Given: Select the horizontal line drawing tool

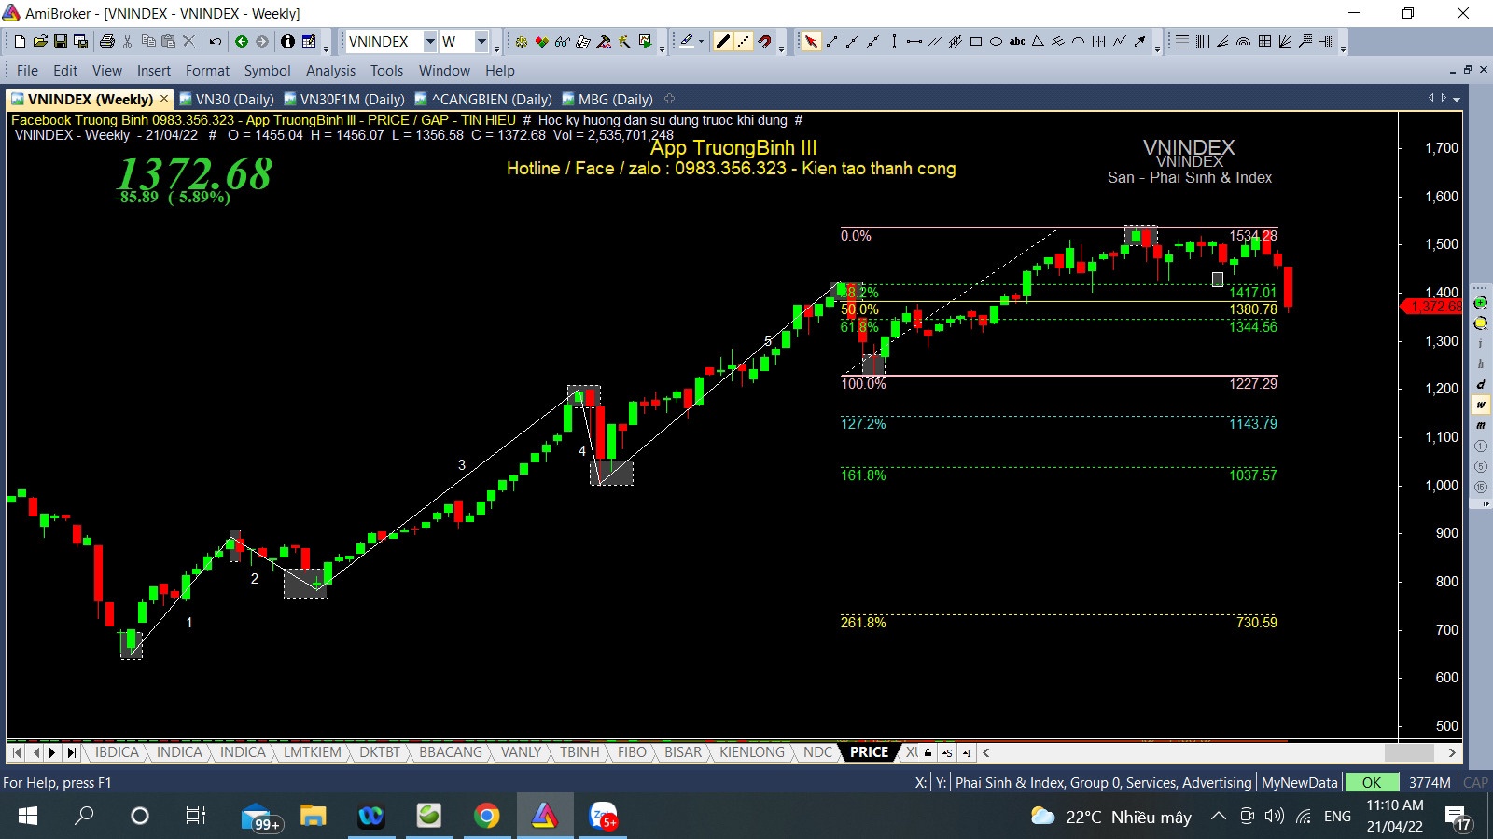Looking at the screenshot, I should click(914, 41).
